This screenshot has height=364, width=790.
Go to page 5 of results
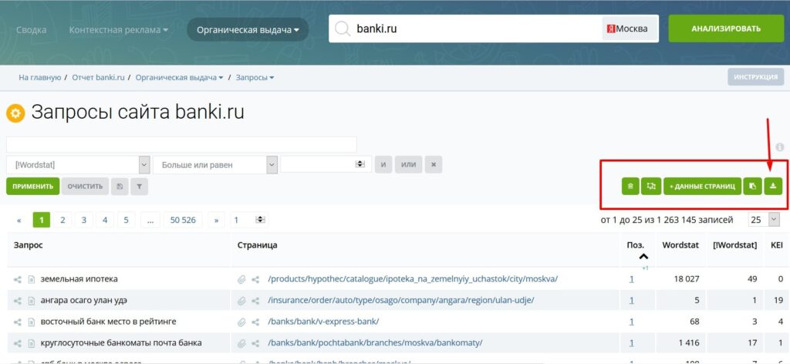126,220
